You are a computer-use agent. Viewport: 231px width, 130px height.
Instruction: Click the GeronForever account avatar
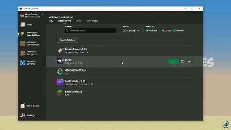coord(22,16)
